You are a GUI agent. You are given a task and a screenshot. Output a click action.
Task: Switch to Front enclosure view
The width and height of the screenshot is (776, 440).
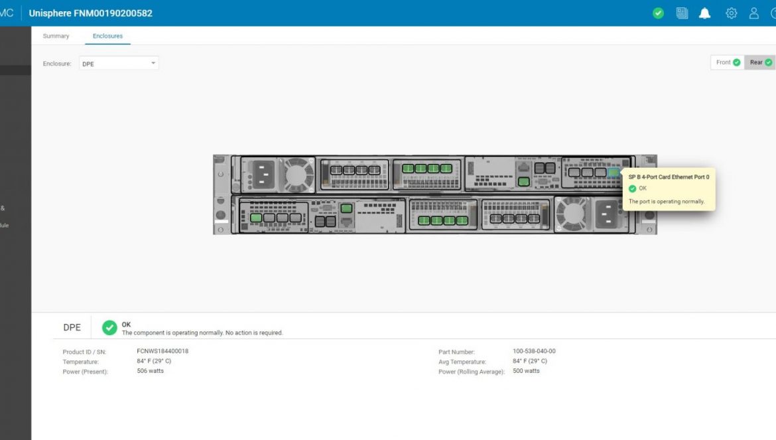tap(728, 62)
